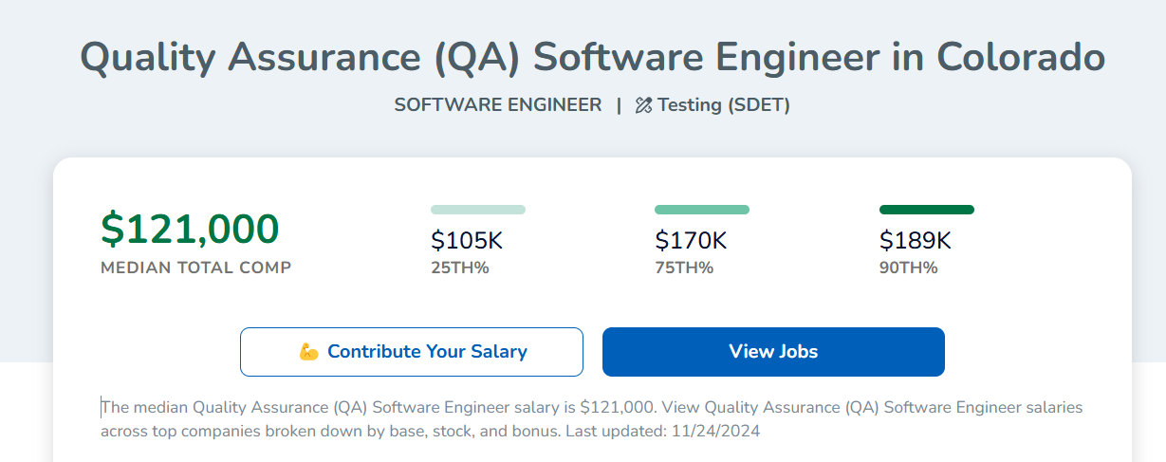
Task: Click the flexed arm emoji icon
Action: click(308, 352)
